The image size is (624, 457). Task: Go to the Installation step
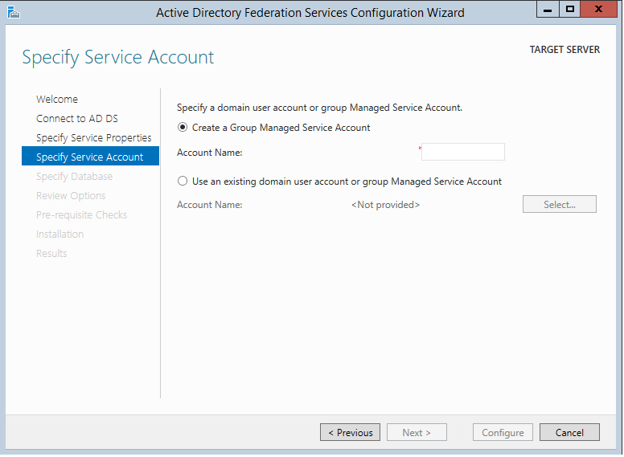point(60,235)
